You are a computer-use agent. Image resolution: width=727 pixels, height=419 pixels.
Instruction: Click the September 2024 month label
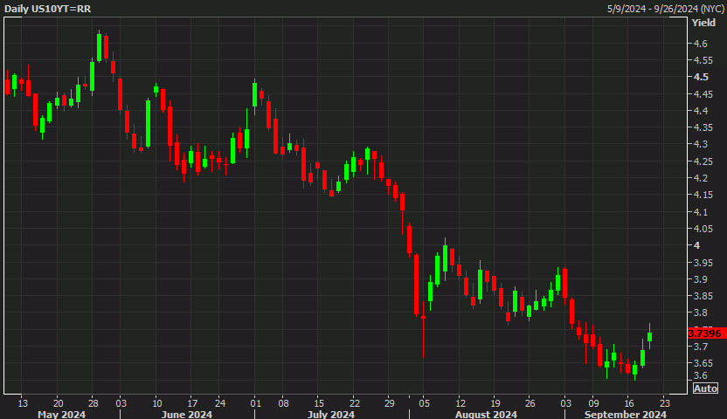[626, 414]
